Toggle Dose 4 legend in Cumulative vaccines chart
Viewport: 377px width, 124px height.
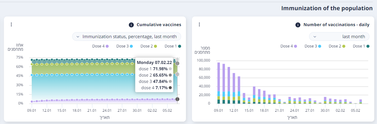coord(100,46)
